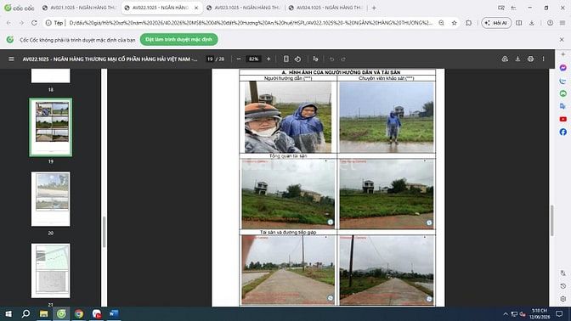
Task: Undo the last annotation
Action: pyautogui.click(x=331, y=59)
